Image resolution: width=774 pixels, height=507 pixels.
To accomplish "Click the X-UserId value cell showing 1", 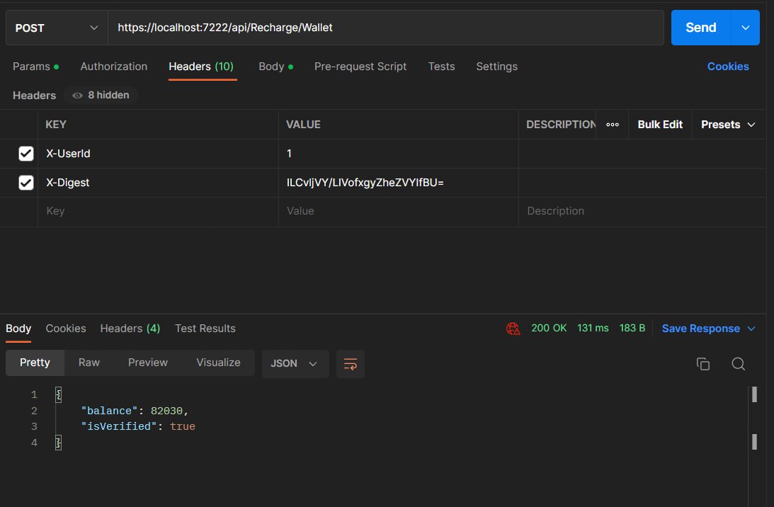I will [399, 154].
